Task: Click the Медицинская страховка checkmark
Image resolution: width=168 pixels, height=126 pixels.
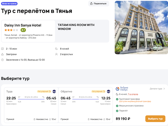Action: pos(117,106)
